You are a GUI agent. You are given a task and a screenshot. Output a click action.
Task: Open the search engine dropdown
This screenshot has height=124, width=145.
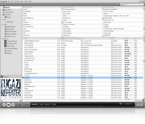coord(121,4)
